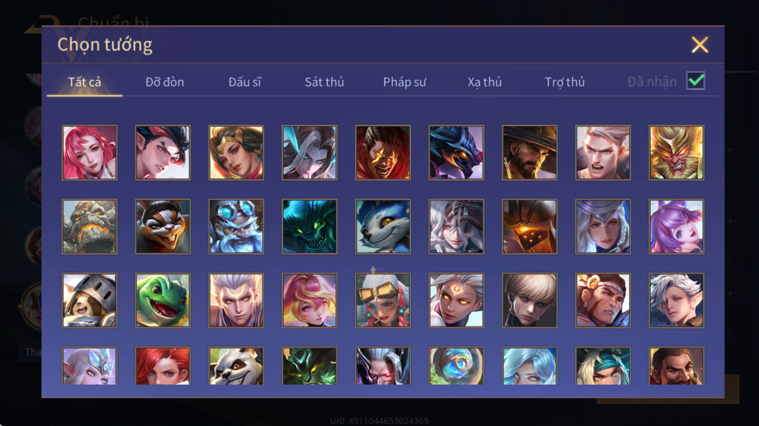Choose the purple-haired girl hero portrait
Viewport: 759px width, 426px height.
676,226
